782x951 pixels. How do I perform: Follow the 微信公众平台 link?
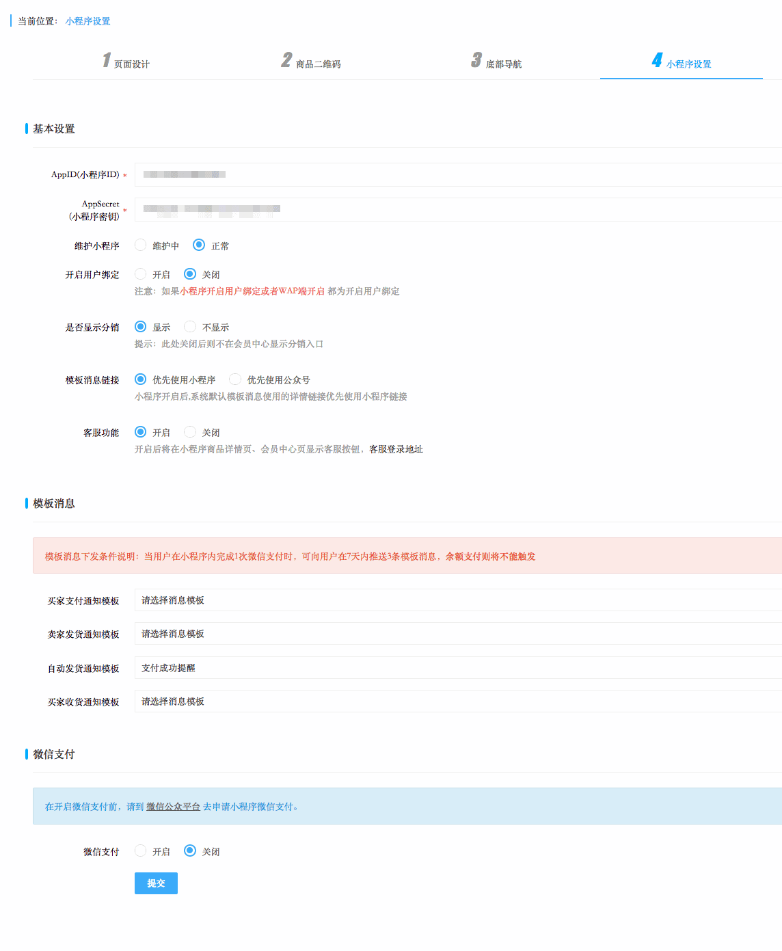click(x=173, y=807)
